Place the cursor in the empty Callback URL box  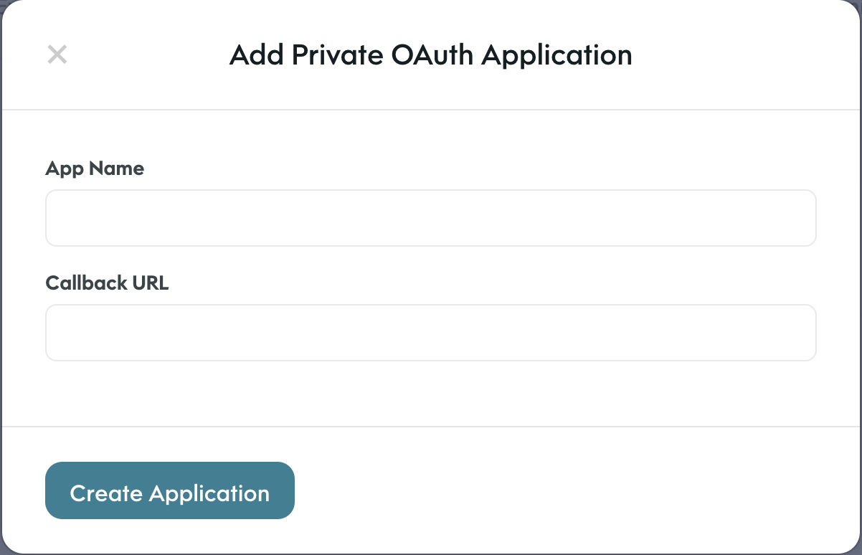[x=430, y=333]
